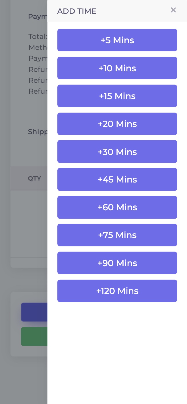The height and width of the screenshot is (404, 187).
Task: Choose +15 Mins
Action: (117, 96)
